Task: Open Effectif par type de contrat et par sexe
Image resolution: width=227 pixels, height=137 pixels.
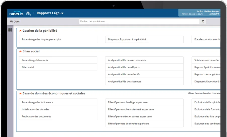Action: coord(144,123)
